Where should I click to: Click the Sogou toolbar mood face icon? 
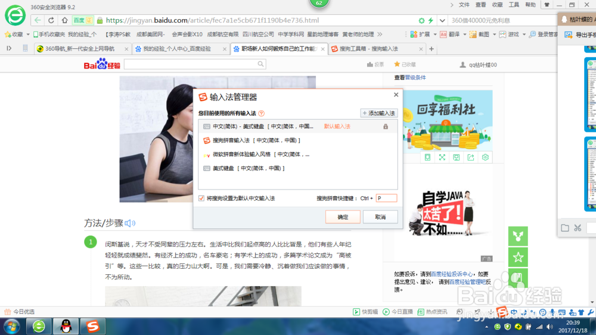[543, 312]
